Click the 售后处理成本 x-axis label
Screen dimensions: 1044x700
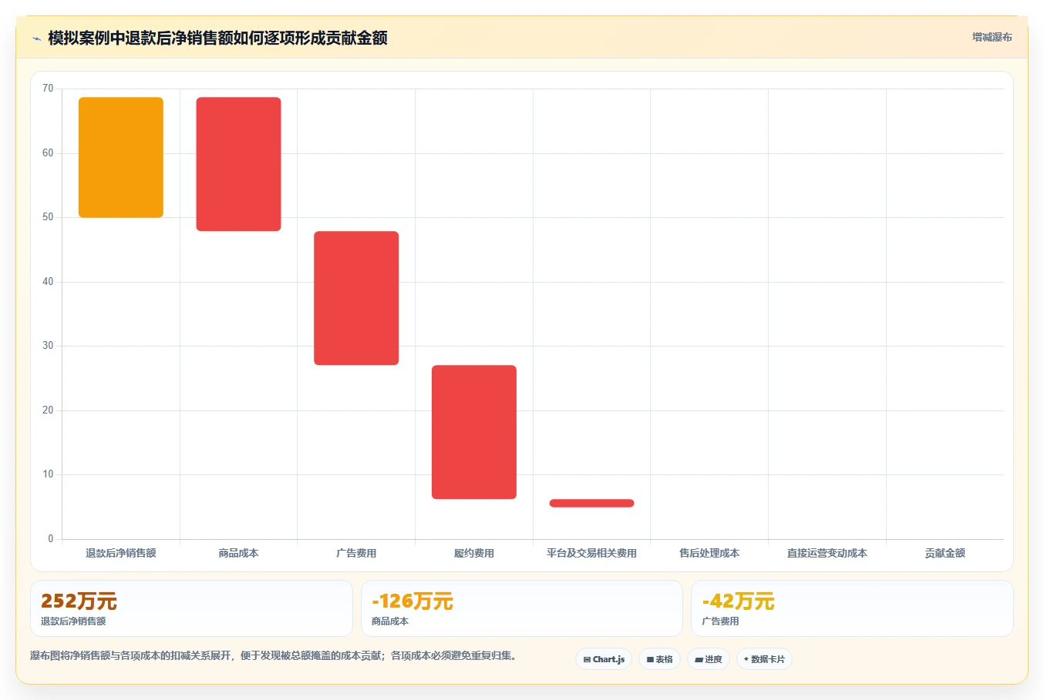coord(709,553)
